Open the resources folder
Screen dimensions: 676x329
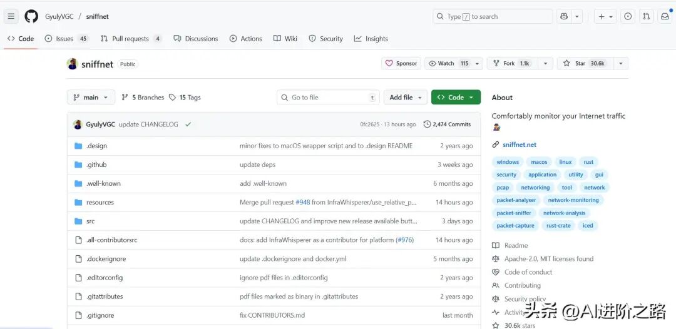(100, 203)
